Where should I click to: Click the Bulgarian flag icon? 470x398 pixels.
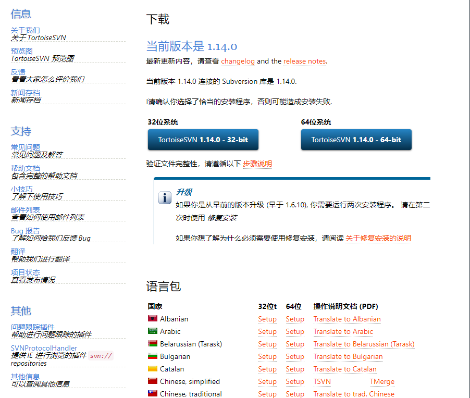coord(153,356)
